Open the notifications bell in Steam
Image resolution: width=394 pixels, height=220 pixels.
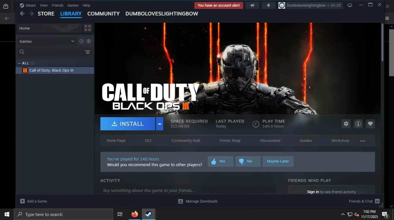(x=268, y=5)
